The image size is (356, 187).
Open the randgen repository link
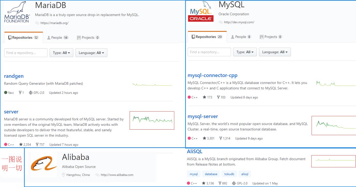pyautogui.click(x=14, y=76)
